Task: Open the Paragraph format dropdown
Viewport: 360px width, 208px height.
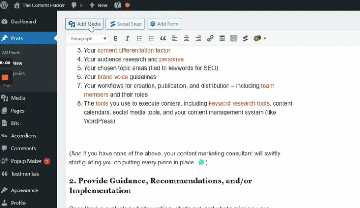Action: 88,39
